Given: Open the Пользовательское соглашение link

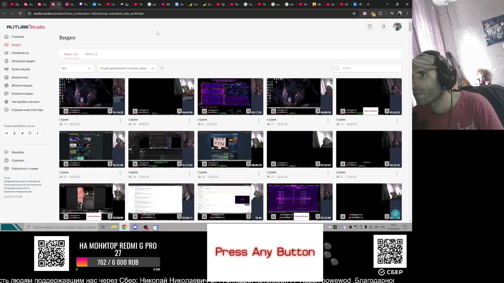Looking at the screenshot, I should 22,185.
